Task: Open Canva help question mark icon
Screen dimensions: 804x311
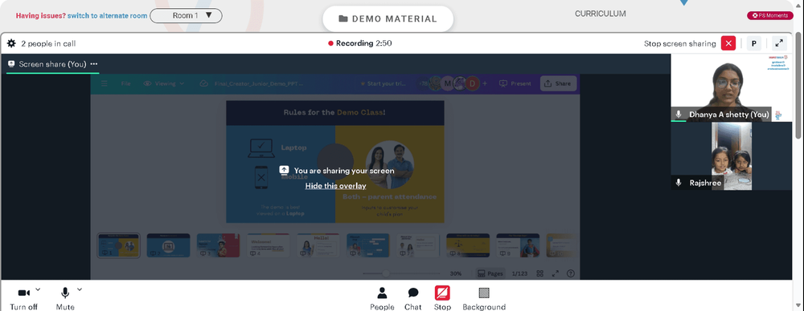Action: (x=571, y=273)
